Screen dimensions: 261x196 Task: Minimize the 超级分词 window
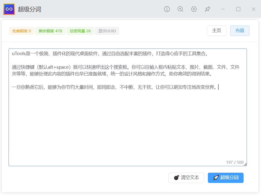coord(223,9)
